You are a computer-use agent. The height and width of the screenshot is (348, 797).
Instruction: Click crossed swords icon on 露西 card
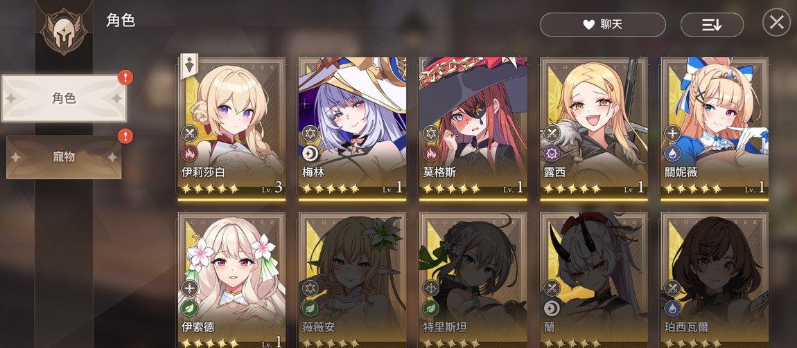pyautogui.click(x=551, y=134)
